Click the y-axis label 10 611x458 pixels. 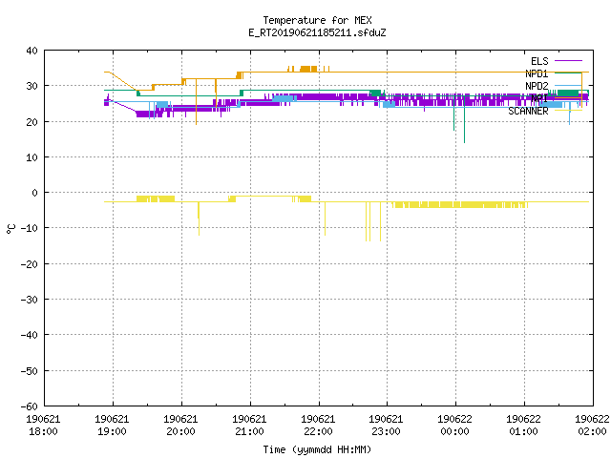(32, 156)
